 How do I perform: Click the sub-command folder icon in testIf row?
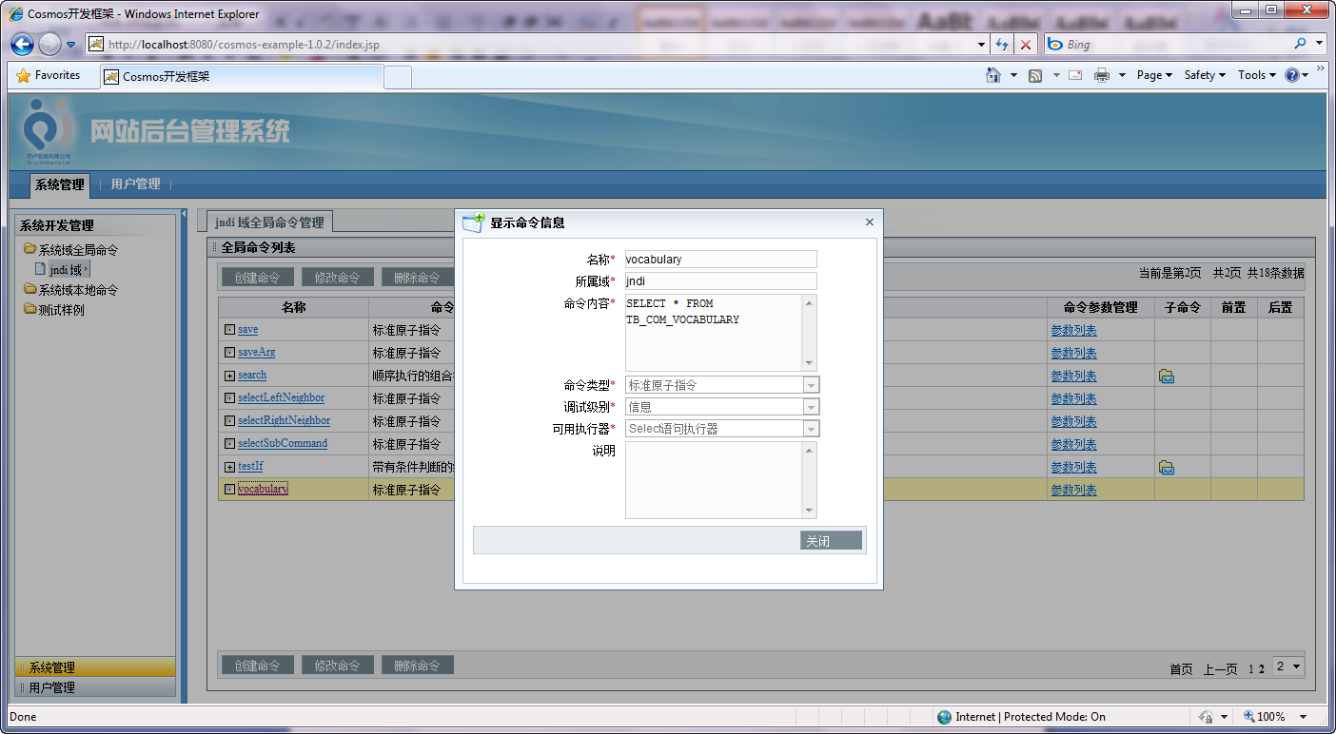click(x=1166, y=468)
